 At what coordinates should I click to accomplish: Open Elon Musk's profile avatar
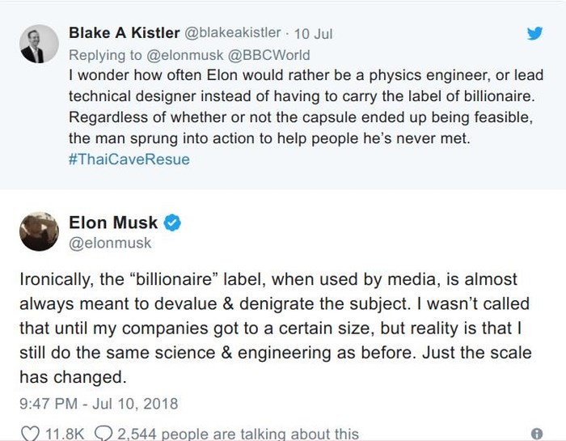(39, 232)
